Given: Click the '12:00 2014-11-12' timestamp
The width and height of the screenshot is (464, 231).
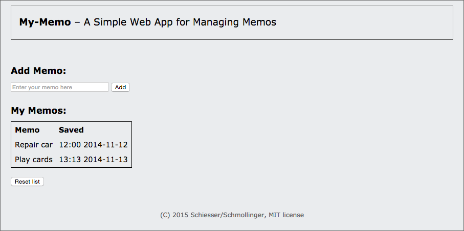Looking at the screenshot, I should point(93,145).
